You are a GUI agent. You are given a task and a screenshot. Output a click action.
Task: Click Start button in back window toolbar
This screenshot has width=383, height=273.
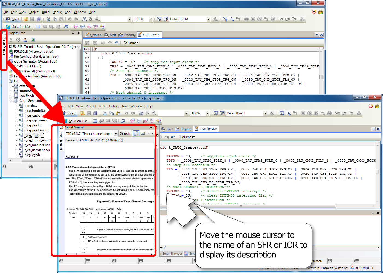tap(13, 19)
